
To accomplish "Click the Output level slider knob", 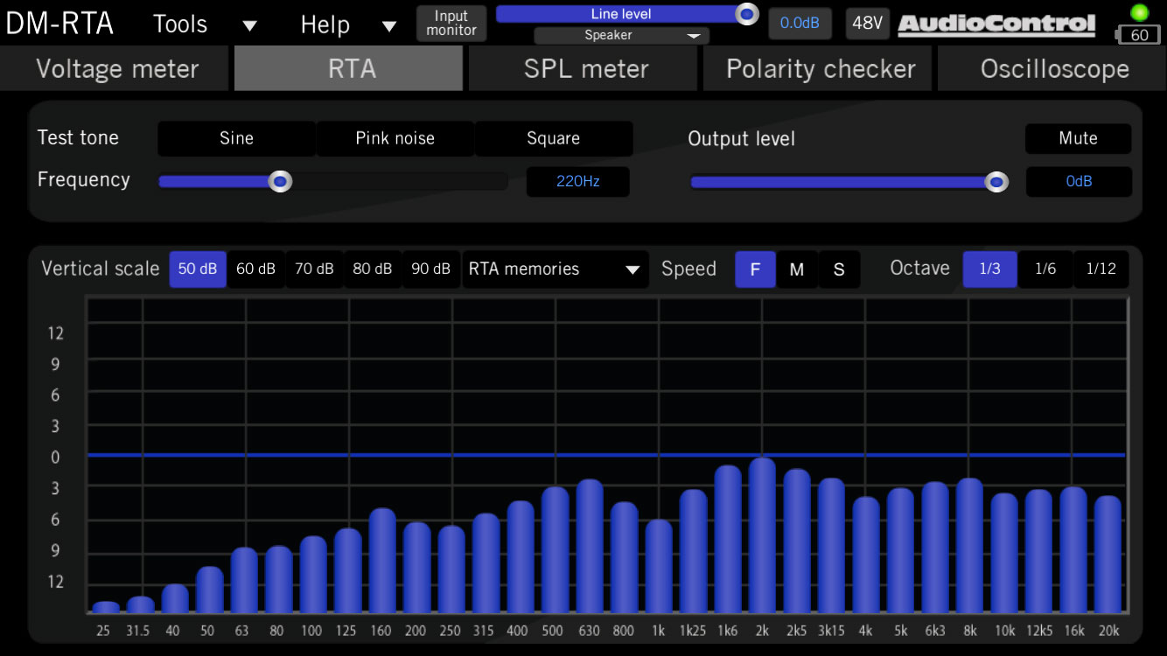I will [996, 181].
